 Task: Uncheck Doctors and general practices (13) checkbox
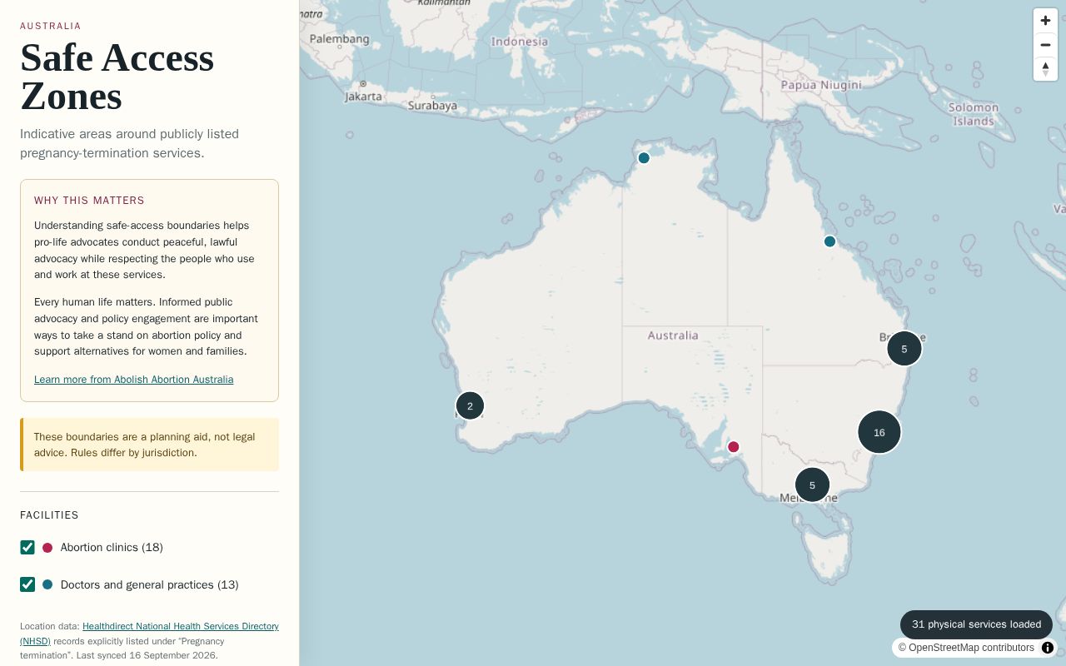[27, 584]
